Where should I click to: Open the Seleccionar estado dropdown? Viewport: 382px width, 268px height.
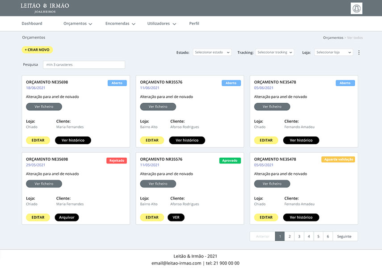tap(212, 52)
